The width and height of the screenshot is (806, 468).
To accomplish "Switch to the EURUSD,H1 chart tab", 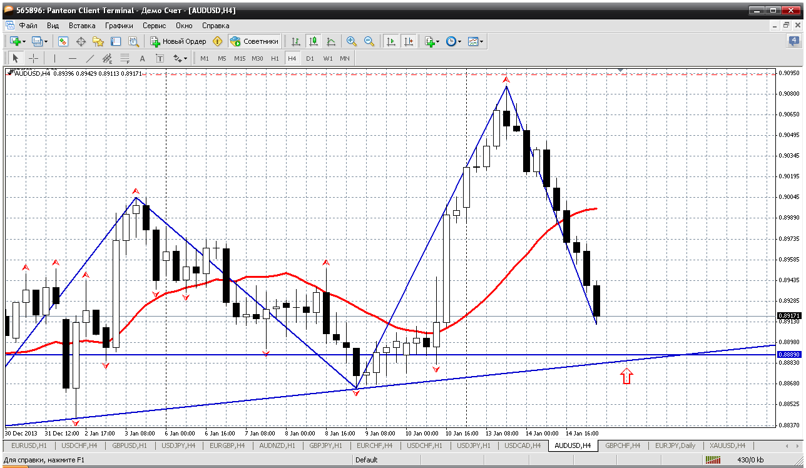I will 29,445.
